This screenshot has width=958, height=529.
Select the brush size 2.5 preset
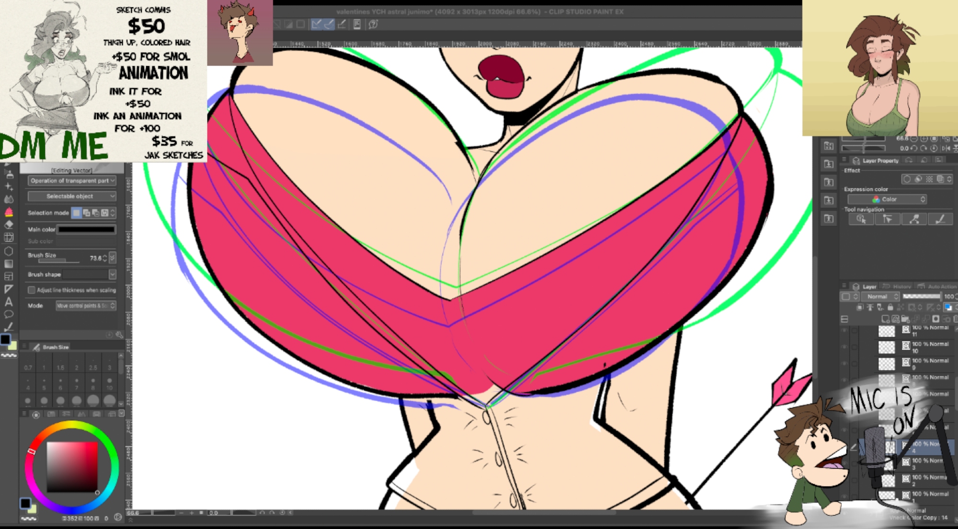click(93, 364)
